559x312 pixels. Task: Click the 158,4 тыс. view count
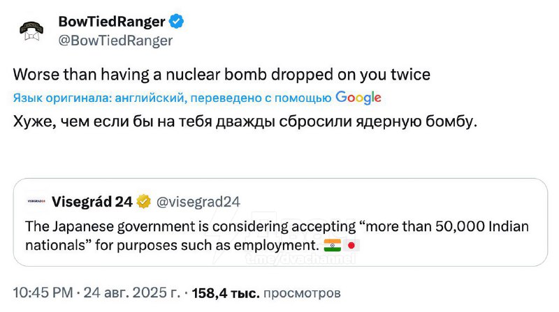tap(226, 293)
